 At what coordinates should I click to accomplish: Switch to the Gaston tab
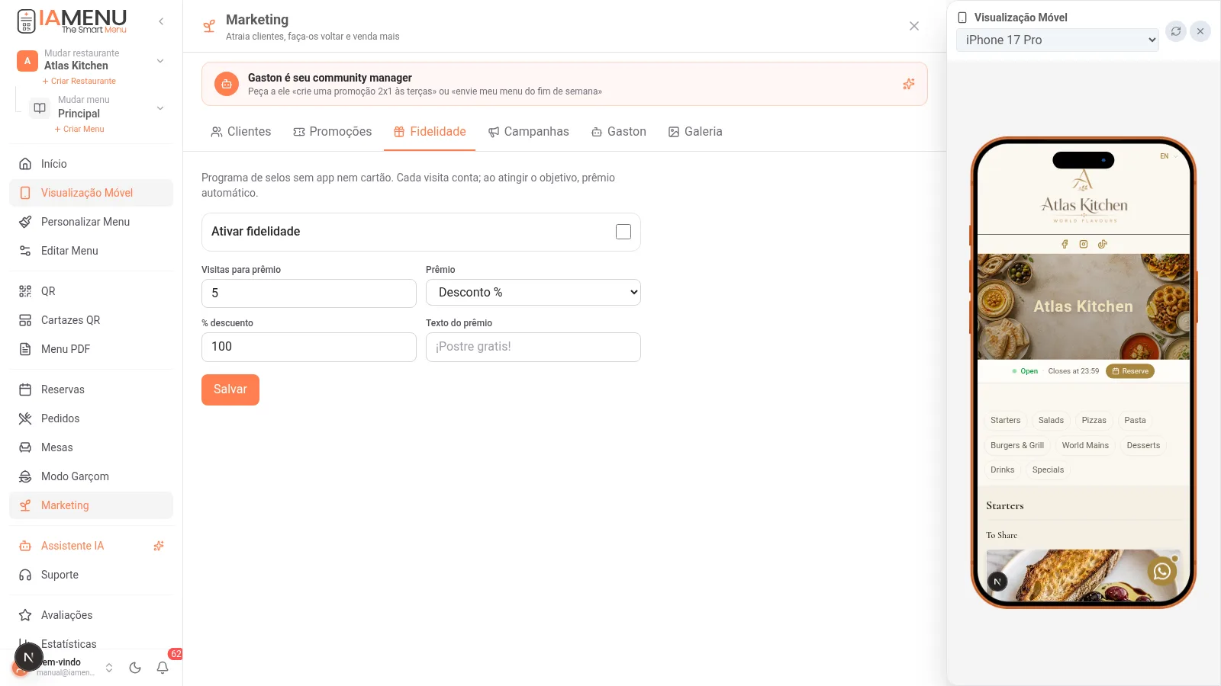click(619, 132)
